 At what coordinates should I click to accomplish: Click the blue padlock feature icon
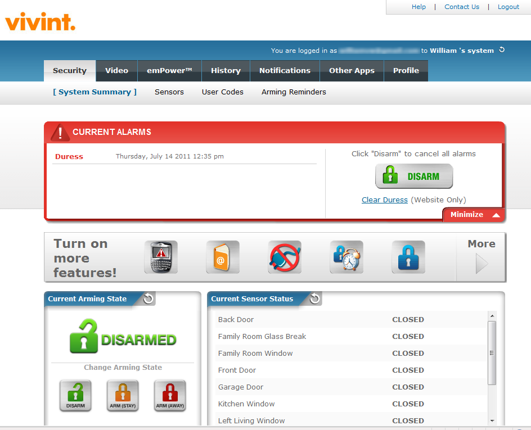[408, 257]
